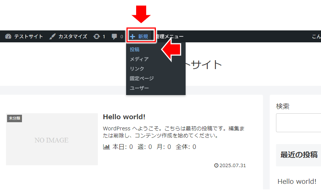Screen dimensions: 321x192
Task: Click the 全体: 0 view count
Action: tap(186, 147)
